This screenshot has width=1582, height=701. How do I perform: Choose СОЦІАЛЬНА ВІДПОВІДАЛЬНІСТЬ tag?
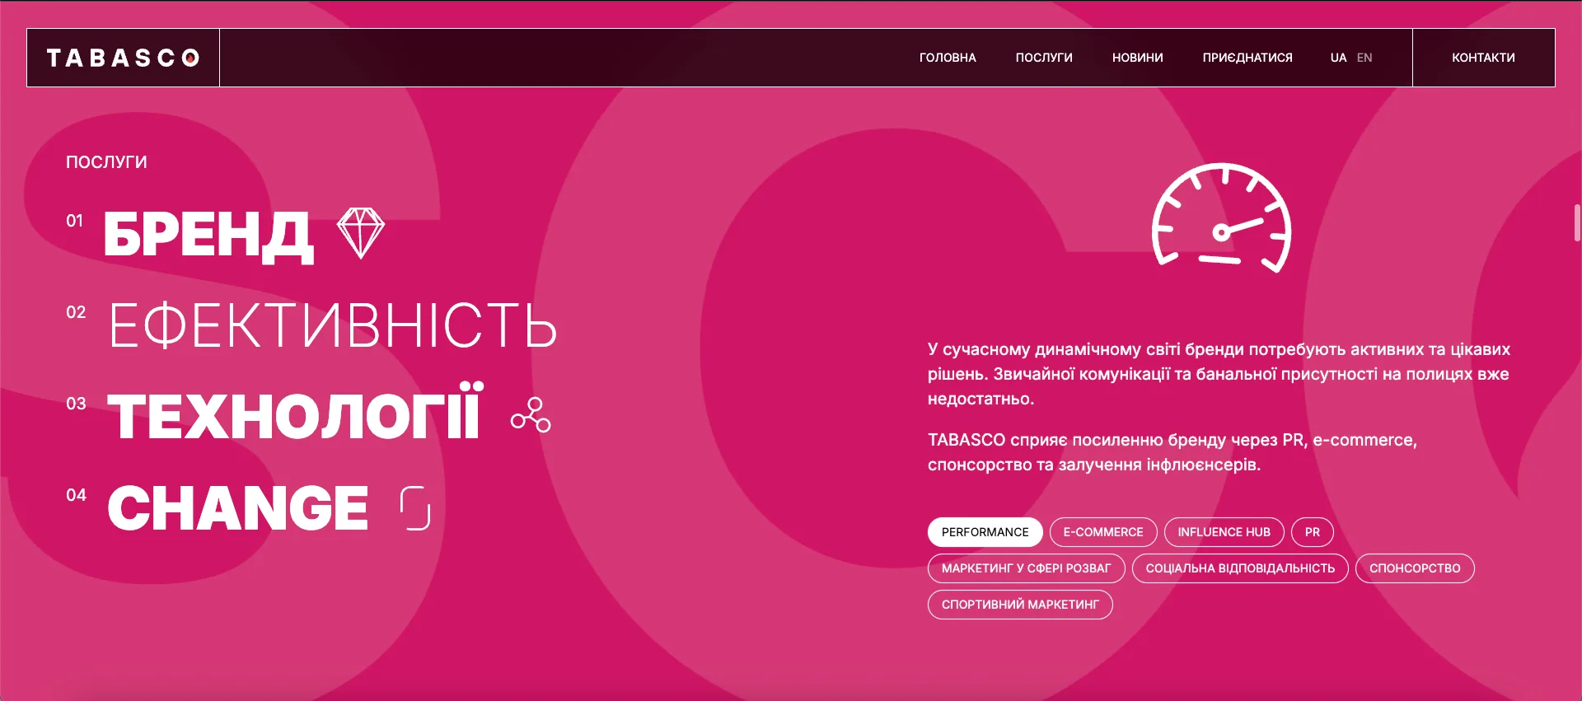click(x=1240, y=568)
